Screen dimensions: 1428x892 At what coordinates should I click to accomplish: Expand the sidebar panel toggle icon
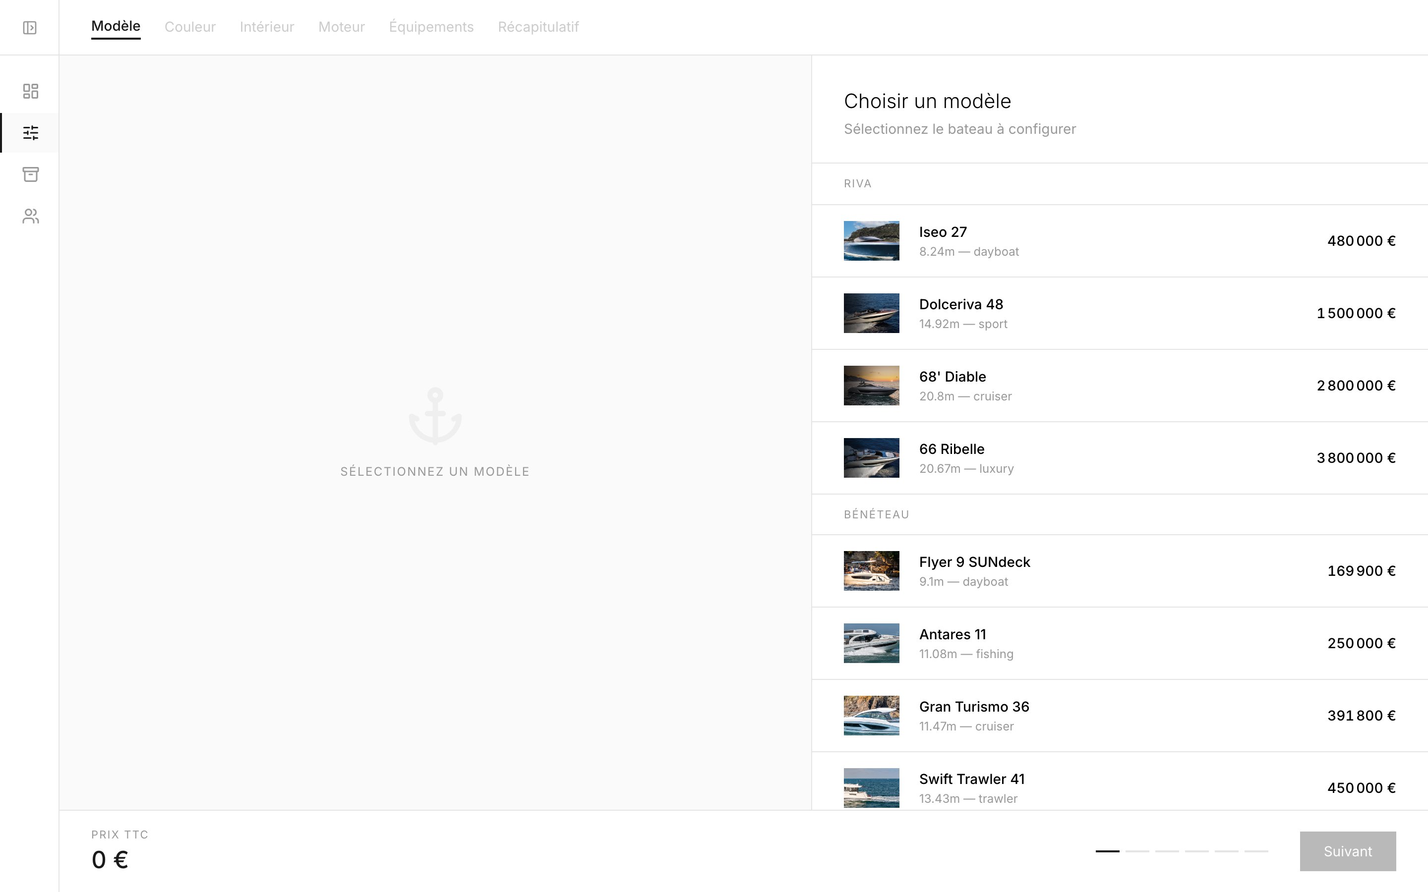30,28
